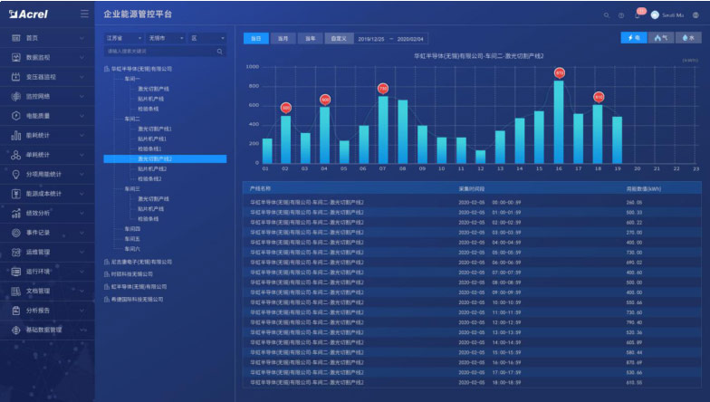The image size is (710, 402).
Task: Open 首页 home in the sidebar
Action: pyautogui.click(x=33, y=37)
